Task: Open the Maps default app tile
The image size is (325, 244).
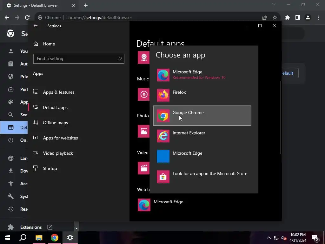Action: pyautogui.click(x=144, y=58)
